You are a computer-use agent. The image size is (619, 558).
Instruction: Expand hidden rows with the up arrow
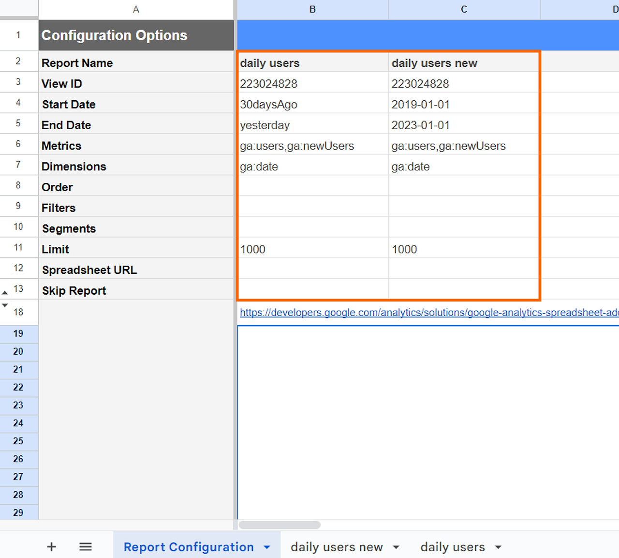(x=5, y=293)
